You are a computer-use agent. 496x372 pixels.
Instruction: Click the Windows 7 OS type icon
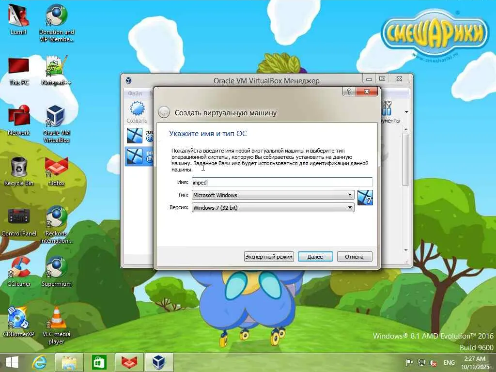365,198
